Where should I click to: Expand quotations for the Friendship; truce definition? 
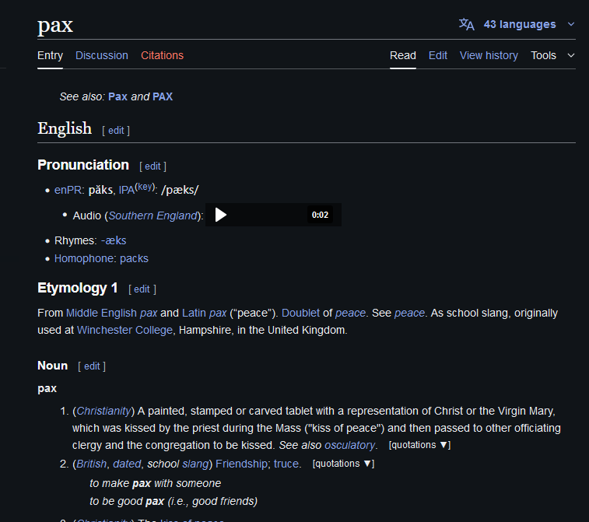pyautogui.click(x=343, y=464)
